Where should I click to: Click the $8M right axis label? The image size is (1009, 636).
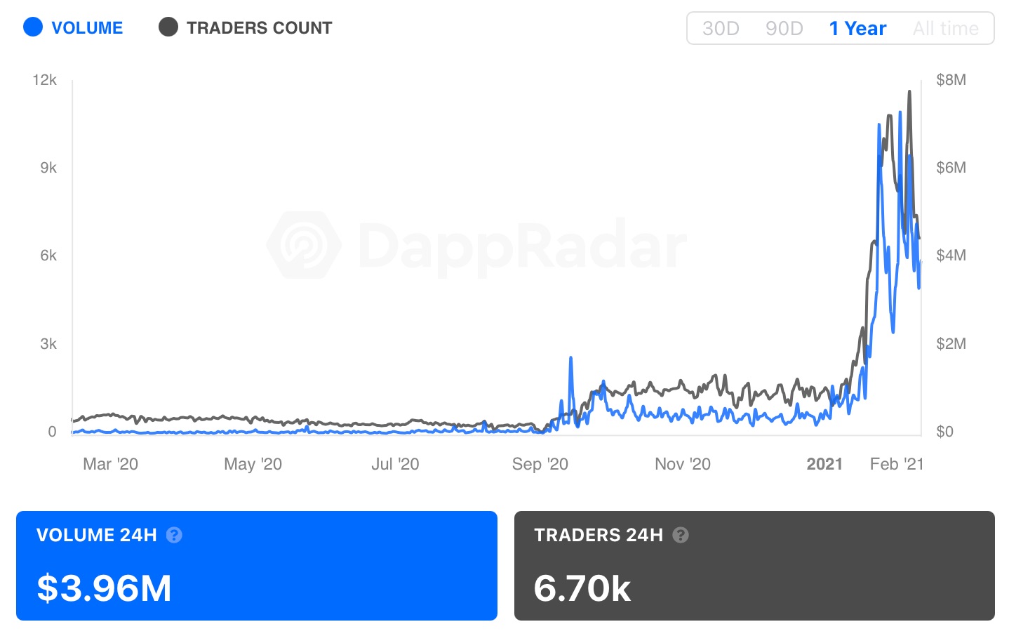coord(951,80)
